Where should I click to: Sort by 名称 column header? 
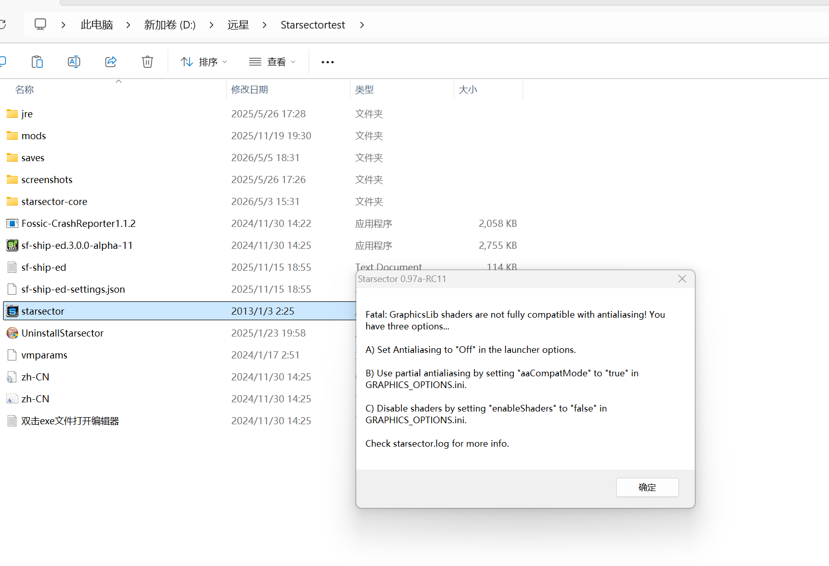coord(25,89)
